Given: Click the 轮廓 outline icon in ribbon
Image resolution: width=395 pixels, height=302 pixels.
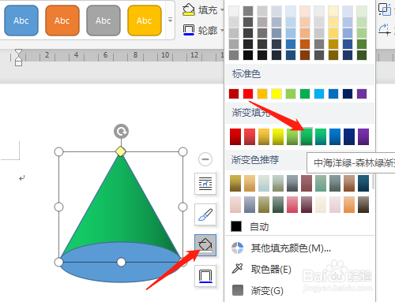Looking at the screenshot, I should [x=189, y=30].
